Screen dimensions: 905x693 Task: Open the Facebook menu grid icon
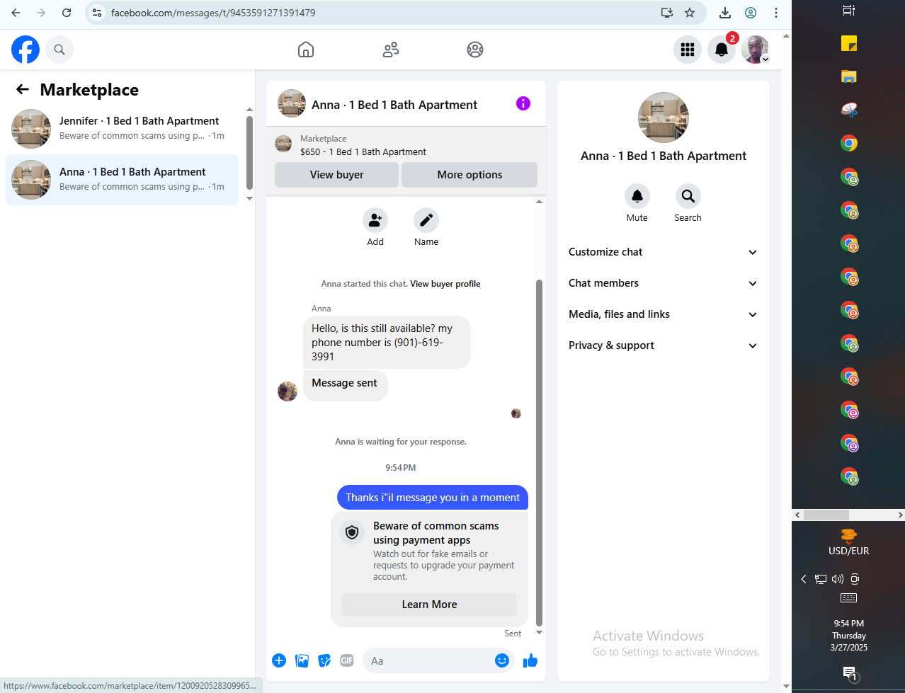tap(687, 50)
